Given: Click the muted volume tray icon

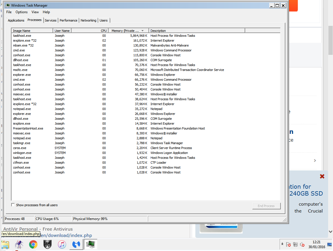Looking at the screenshot, I should click(x=302, y=245).
